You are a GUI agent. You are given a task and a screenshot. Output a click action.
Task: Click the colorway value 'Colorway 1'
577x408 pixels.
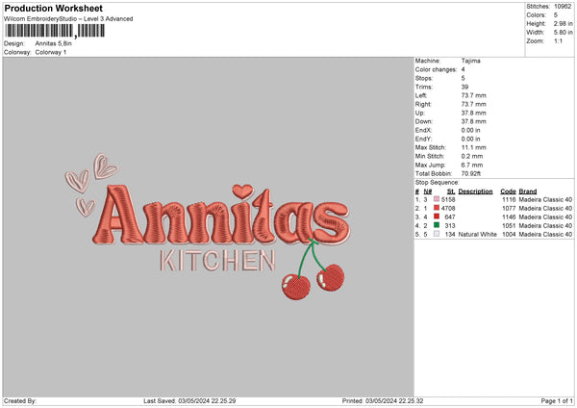tap(51, 52)
